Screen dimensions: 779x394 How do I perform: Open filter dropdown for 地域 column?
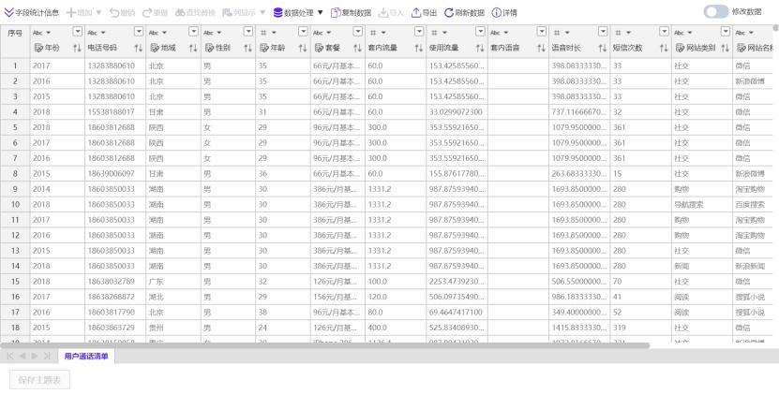tap(193, 32)
